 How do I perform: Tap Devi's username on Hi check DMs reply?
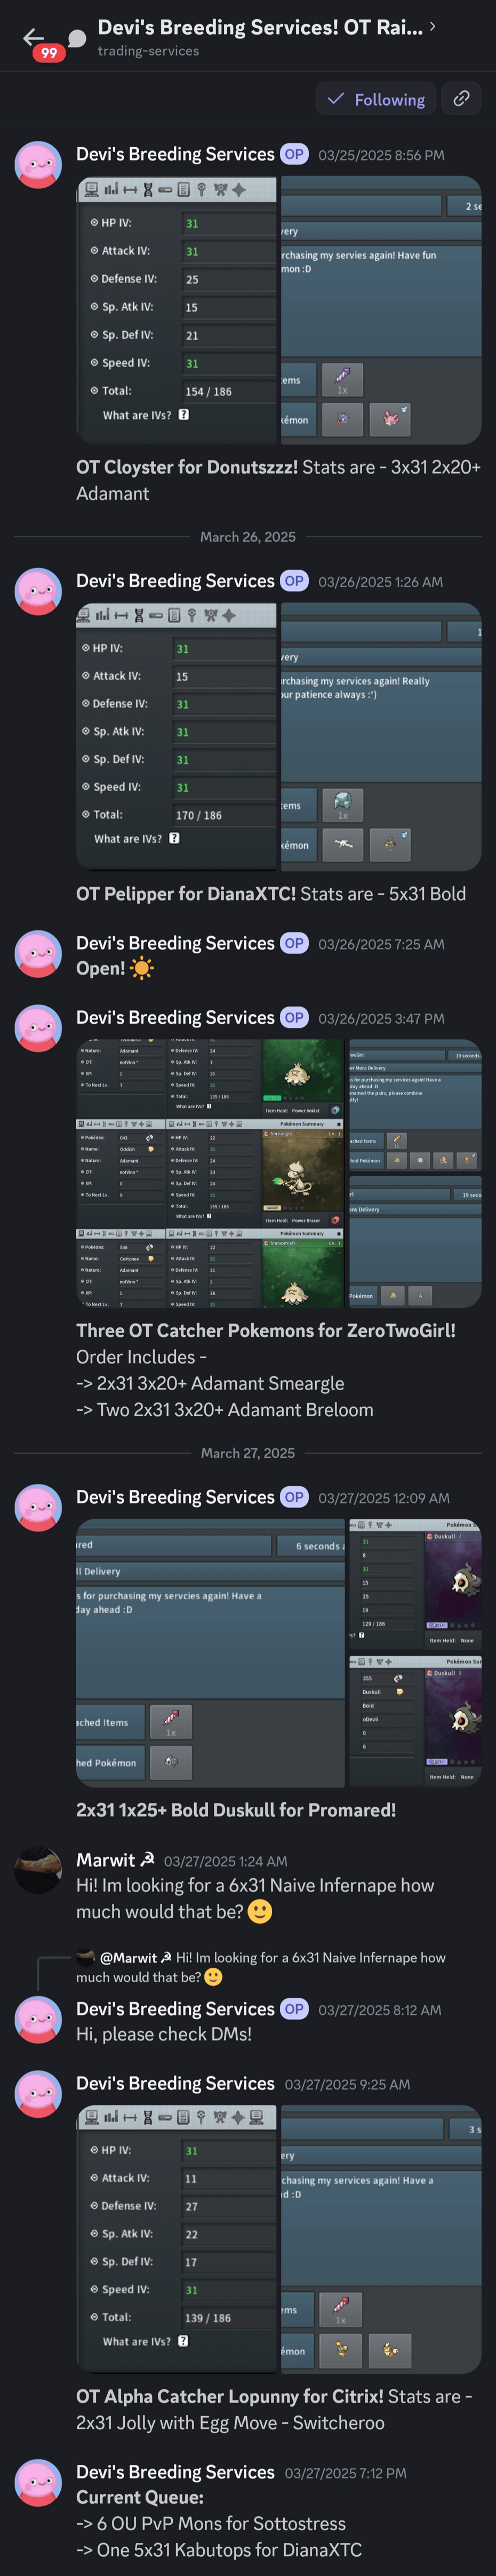click(x=175, y=2008)
